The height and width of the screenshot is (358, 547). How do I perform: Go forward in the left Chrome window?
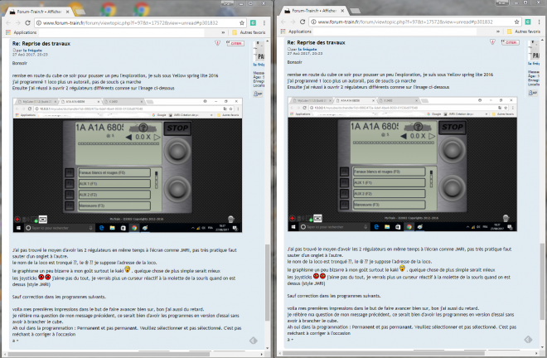pyautogui.click(x=17, y=23)
